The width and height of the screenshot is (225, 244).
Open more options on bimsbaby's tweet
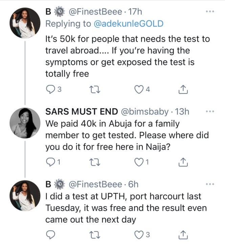tap(210, 112)
